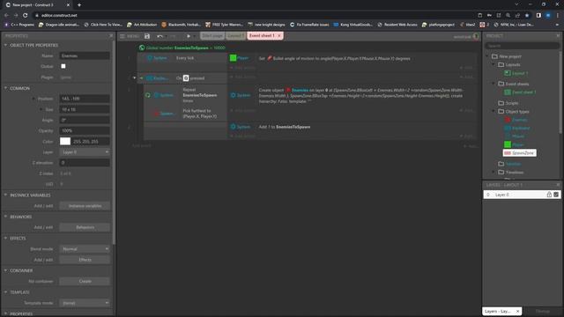
Task: Close the Event sheet 1 tab
Action: [279, 36]
